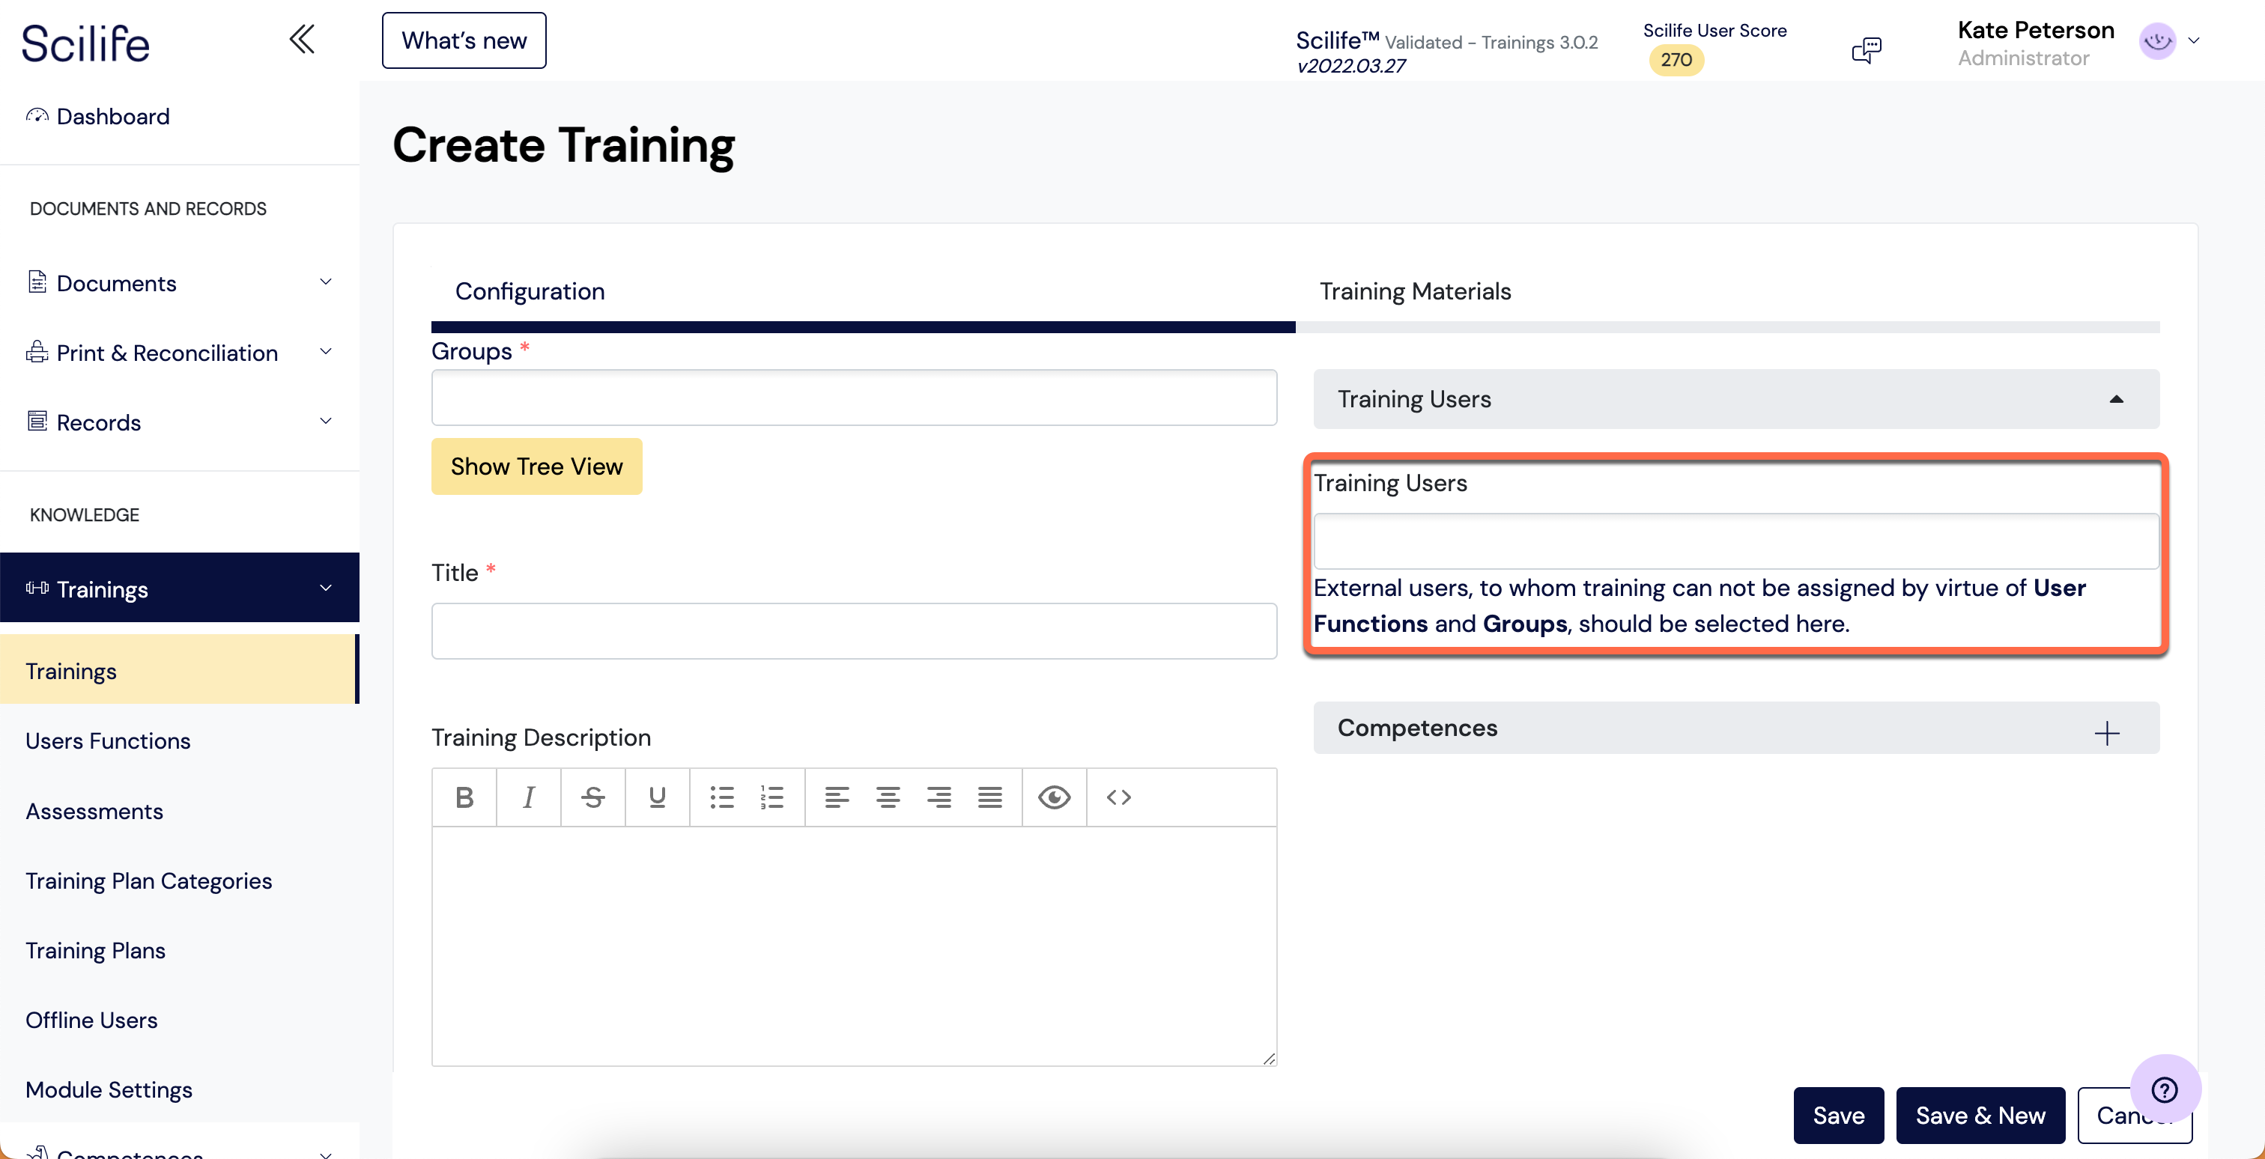Click into the Title input field
Screen dimensions: 2265x1159
[x=853, y=630]
